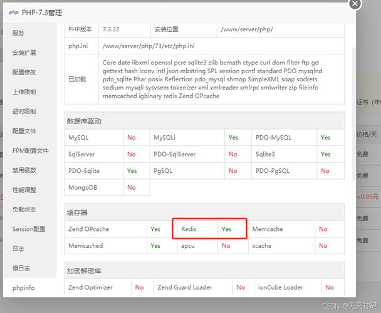Click the Yes status next to Redis
The height and width of the screenshot is (313, 381).
(x=226, y=229)
